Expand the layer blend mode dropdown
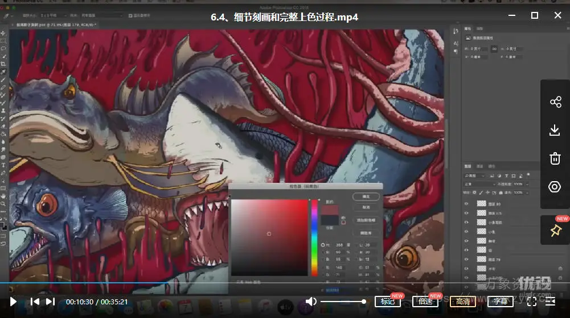The width and height of the screenshot is (570, 318). click(x=480, y=185)
